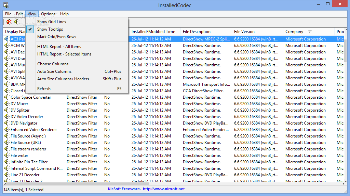The height and width of the screenshot is (196, 350).
Task: Click the speaker icon of the ACM Wrapper row
Action: click(x=7, y=46)
